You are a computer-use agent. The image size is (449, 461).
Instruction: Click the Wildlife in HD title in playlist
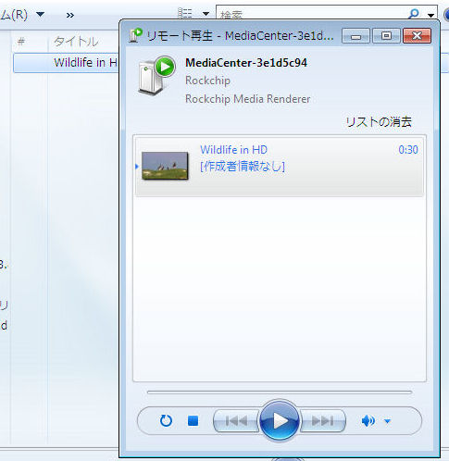[x=233, y=150]
